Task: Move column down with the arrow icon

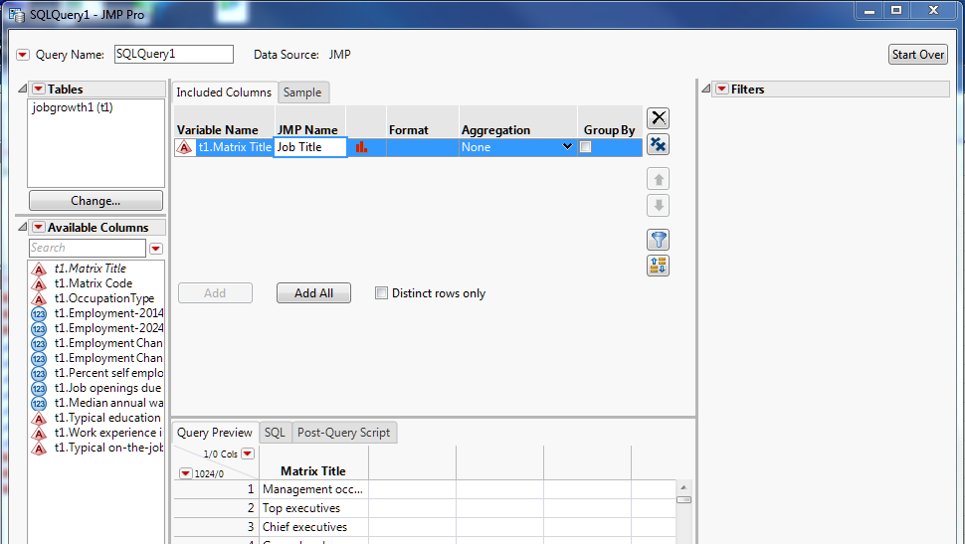Action: click(658, 206)
